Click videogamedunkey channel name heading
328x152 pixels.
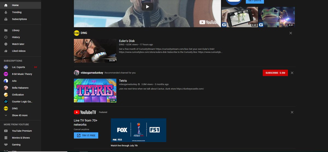click(x=92, y=73)
